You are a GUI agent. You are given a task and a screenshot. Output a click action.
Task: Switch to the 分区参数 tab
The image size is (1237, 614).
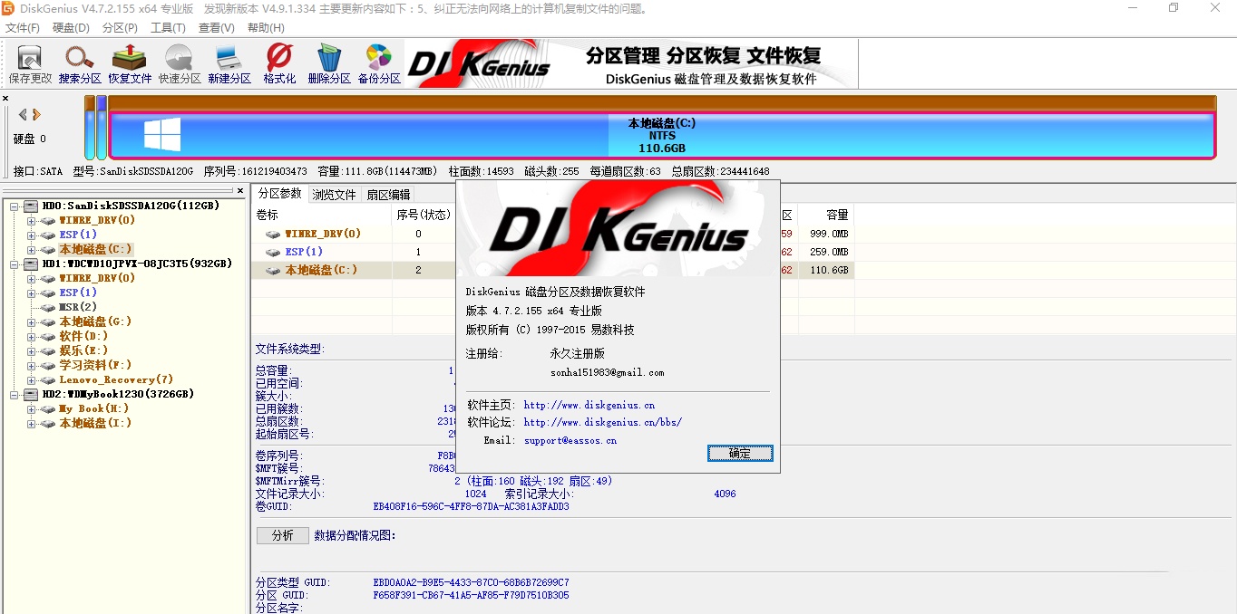tap(279, 194)
